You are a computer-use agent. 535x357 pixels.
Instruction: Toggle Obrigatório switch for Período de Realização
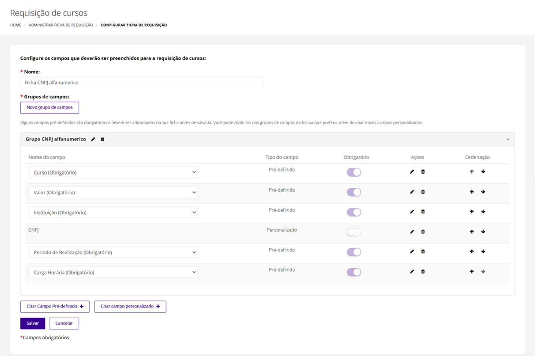[354, 252]
